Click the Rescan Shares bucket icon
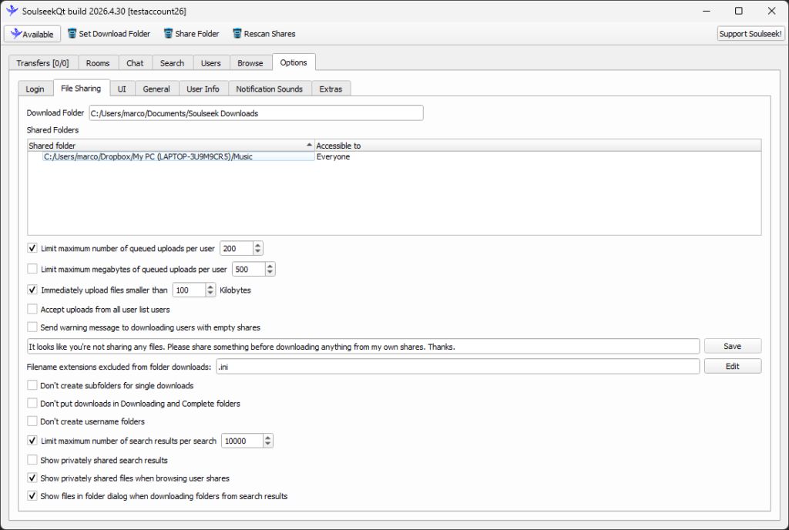This screenshot has width=789, height=530. click(237, 34)
